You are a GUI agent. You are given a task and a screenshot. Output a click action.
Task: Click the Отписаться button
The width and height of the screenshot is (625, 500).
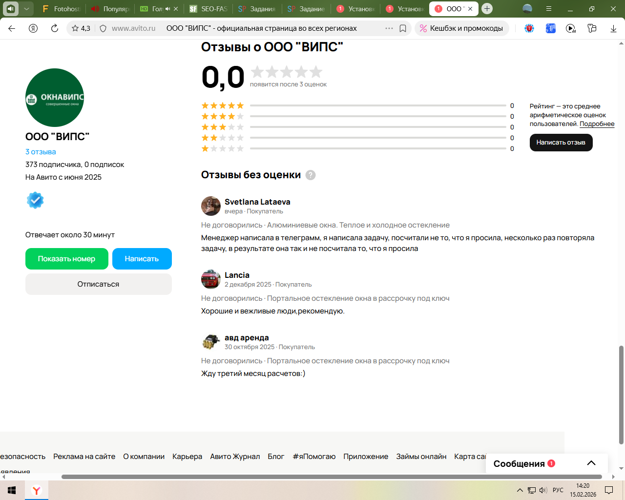pyautogui.click(x=99, y=284)
